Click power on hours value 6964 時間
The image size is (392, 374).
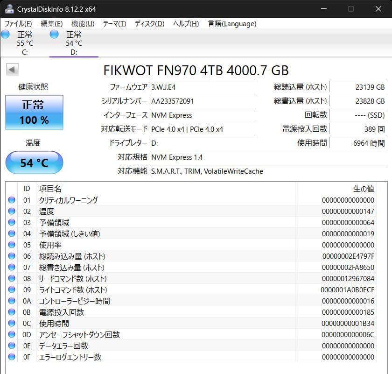tap(358, 143)
